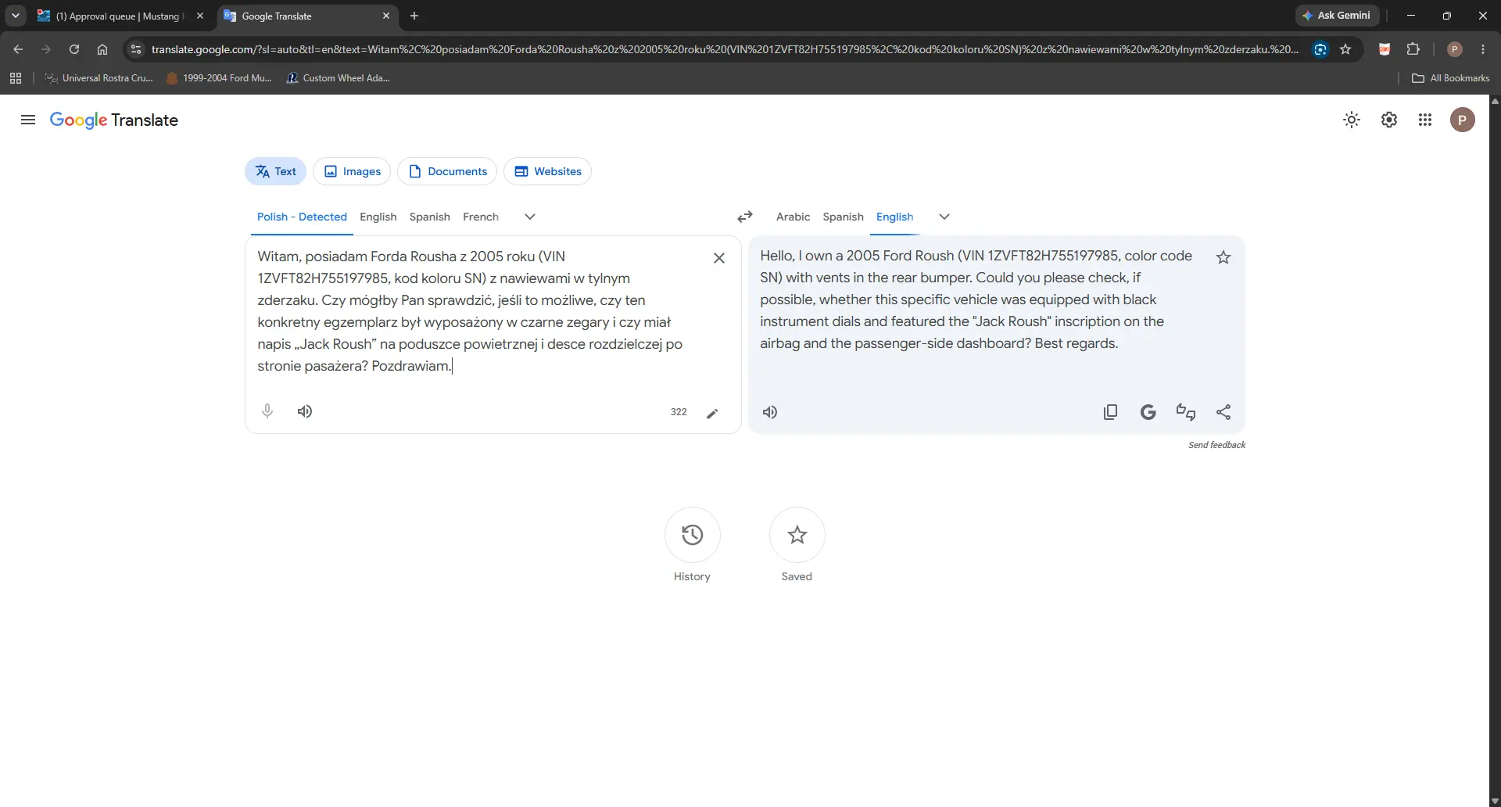Click Send feedback link
The width and height of the screenshot is (1501, 807).
[x=1216, y=445]
